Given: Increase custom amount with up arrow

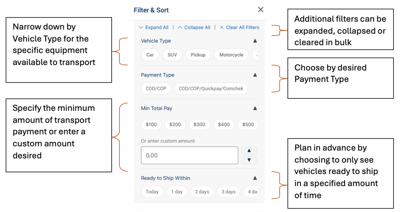Looking at the screenshot, I should click(x=249, y=150).
